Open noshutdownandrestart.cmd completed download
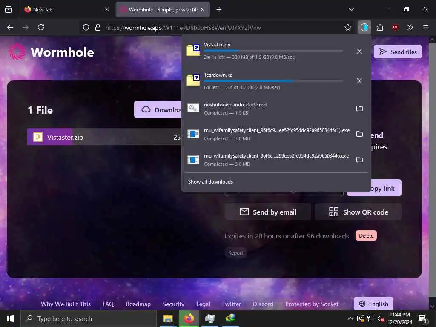Image resolution: width=436 pixels, height=327 pixels. point(267,109)
